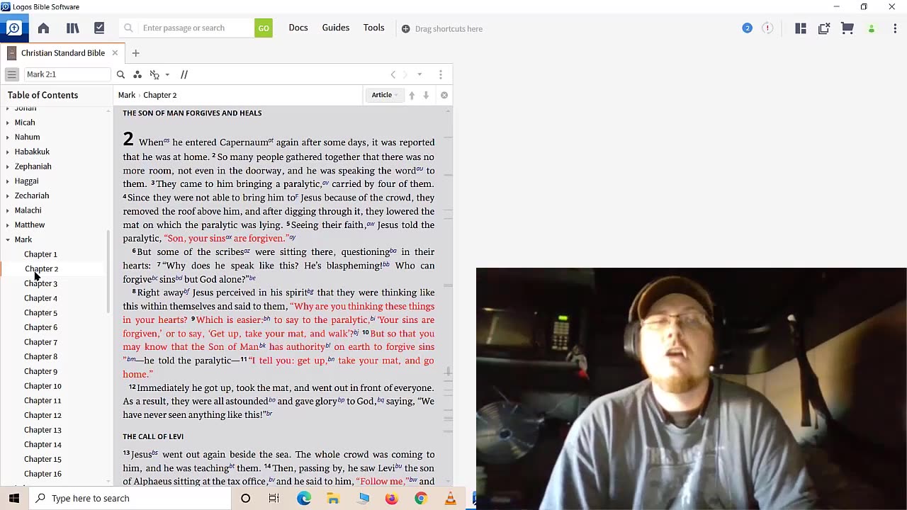The height and width of the screenshot is (510, 907).
Task: Expand the Zephaniah tree node
Action: 8,166
